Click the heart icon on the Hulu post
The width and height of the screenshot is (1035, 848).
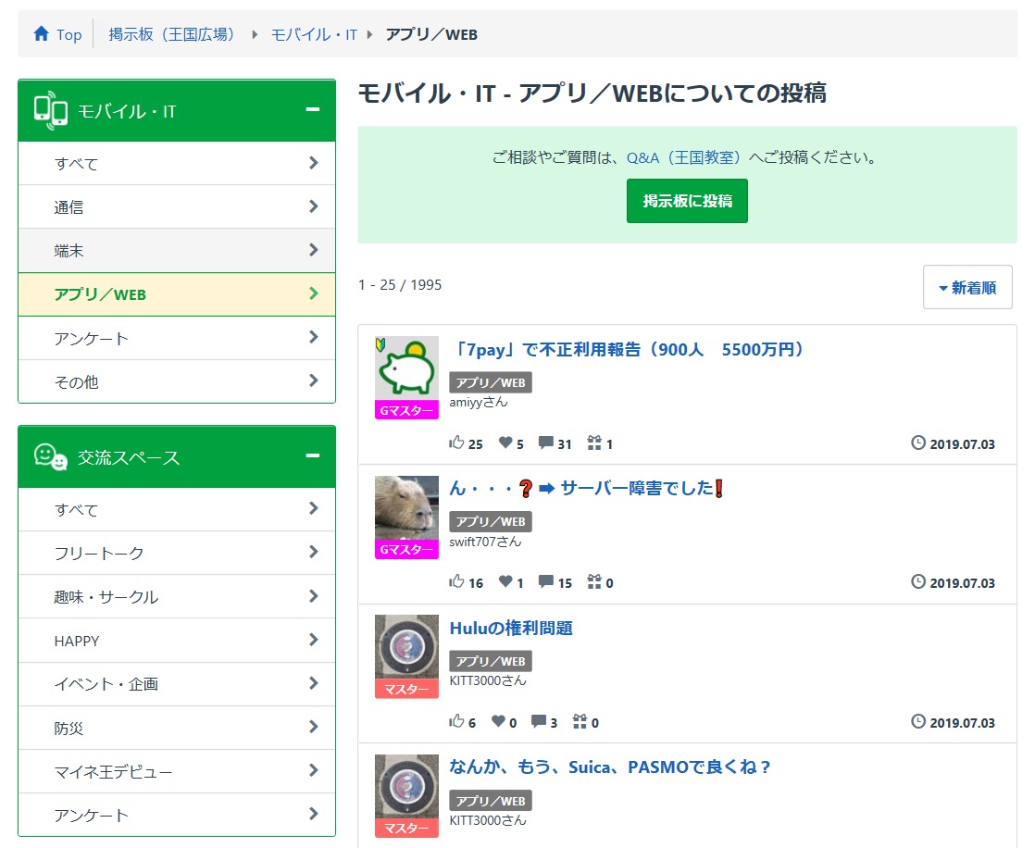click(x=499, y=722)
